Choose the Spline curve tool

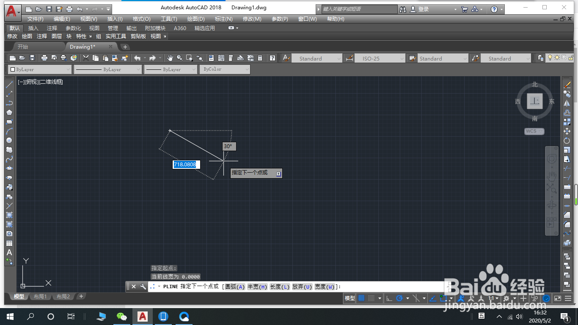point(9,159)
